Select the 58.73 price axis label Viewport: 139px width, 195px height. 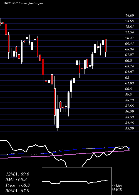pyautogui.click(x=130, y=100)
